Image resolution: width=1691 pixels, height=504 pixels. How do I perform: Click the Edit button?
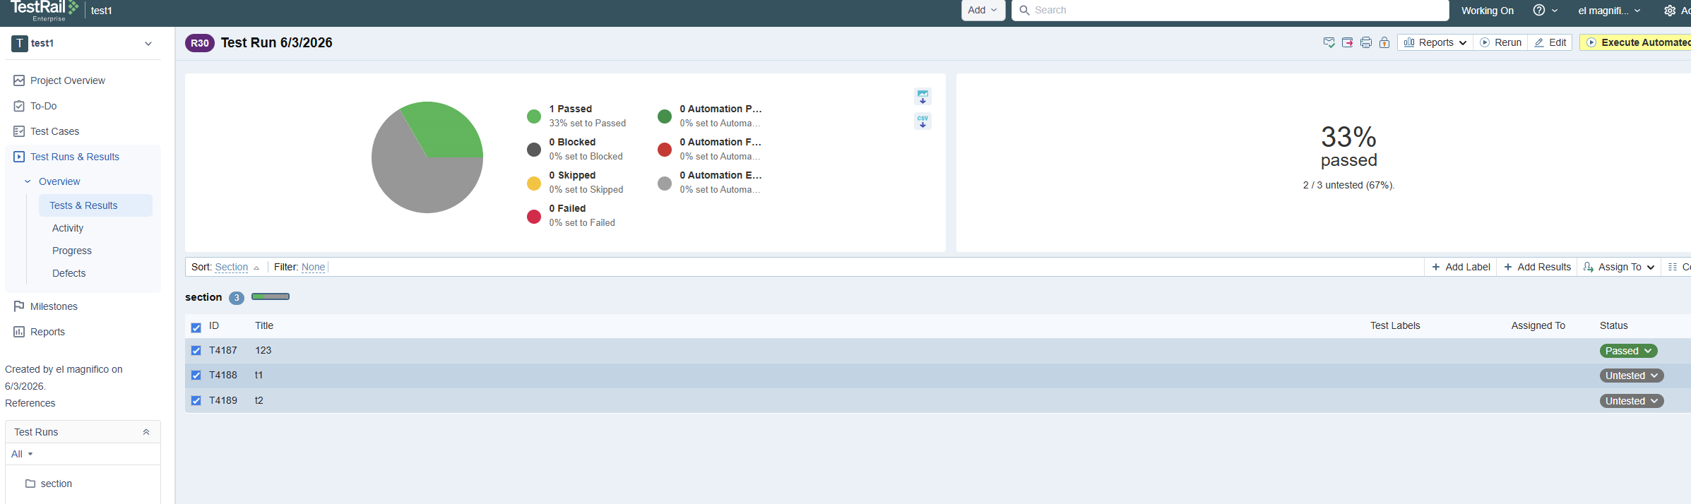pyautogui.click(x=1550, y=42)
